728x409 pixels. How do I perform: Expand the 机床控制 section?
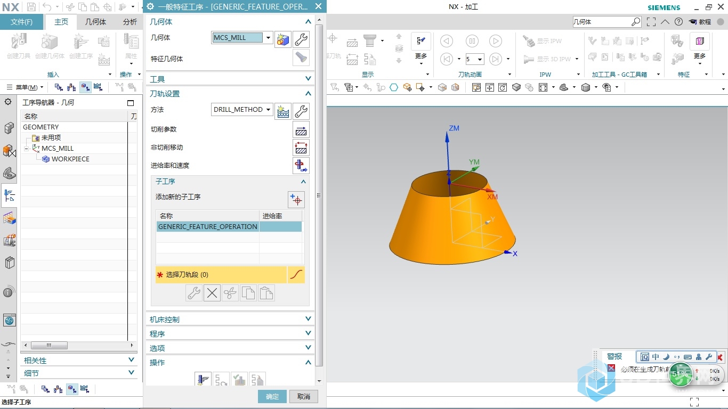tap(308, 319)
